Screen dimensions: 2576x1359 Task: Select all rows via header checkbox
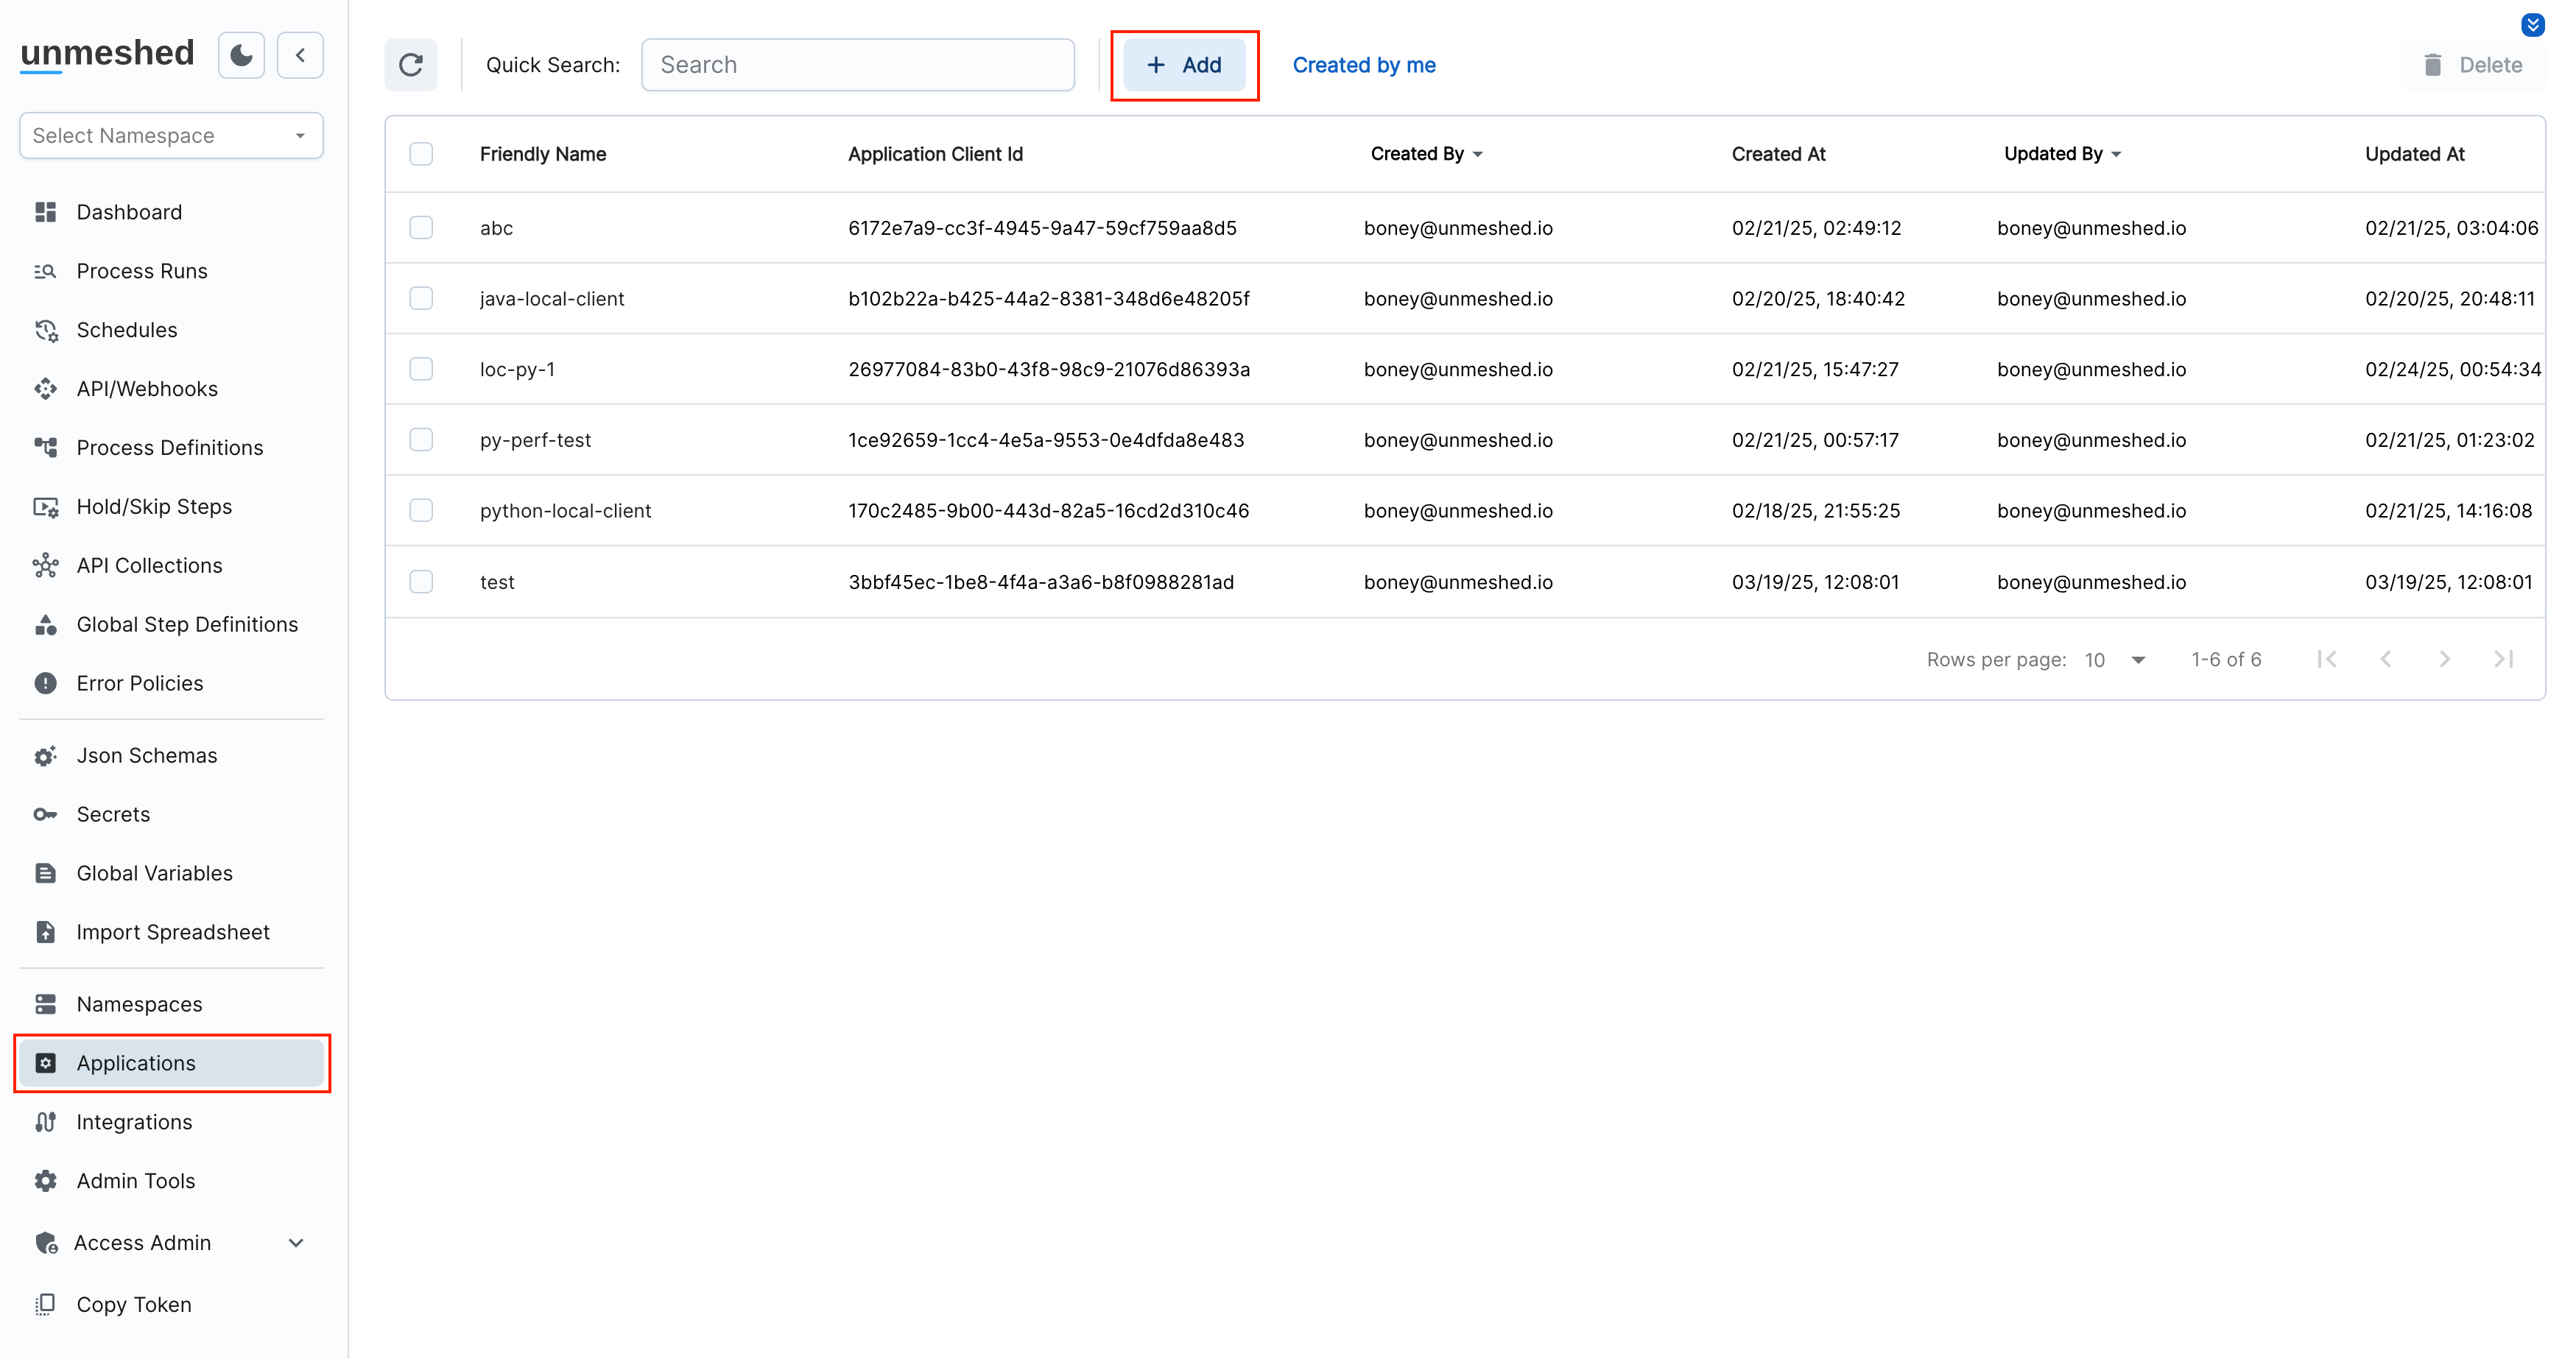[421, 154]
